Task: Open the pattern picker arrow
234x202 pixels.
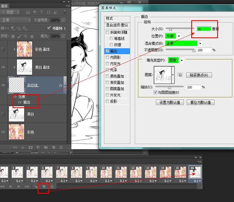Action: 173,75
